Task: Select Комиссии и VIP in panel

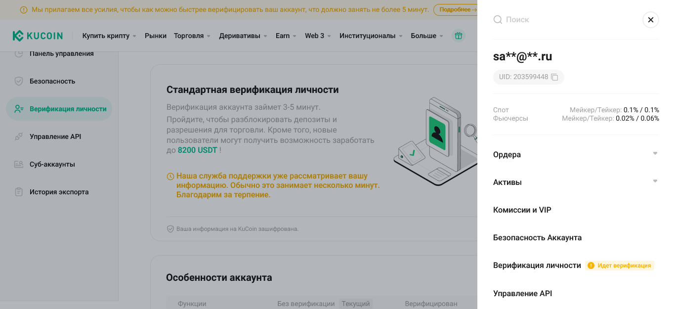Action: pos(522,210)
